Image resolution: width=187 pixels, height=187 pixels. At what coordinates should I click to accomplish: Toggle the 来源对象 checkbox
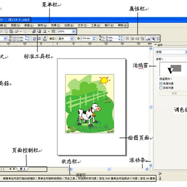tap(161, 84)
